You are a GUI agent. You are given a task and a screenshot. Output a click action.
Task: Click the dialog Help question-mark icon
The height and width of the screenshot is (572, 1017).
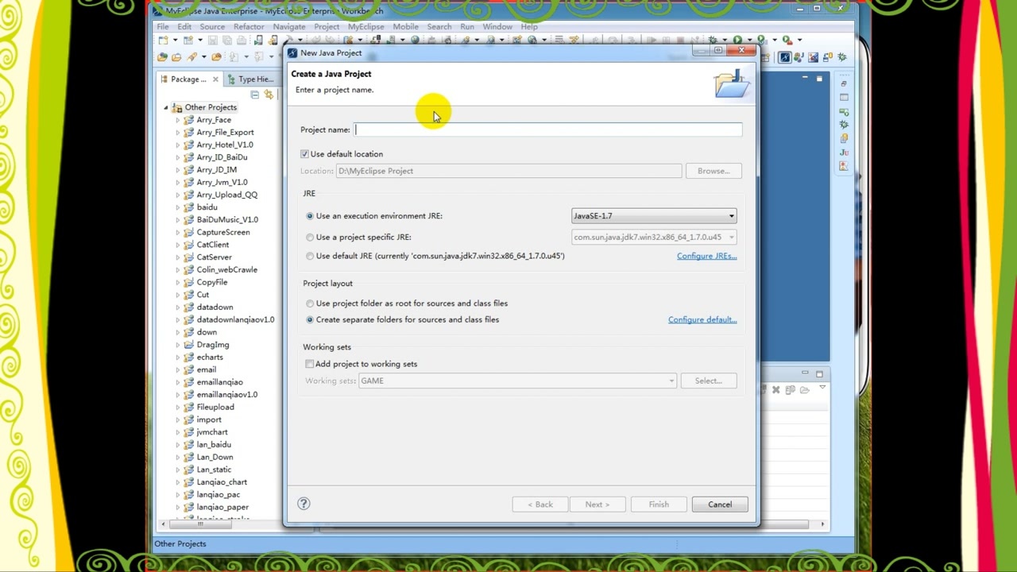click(x=304, y=503)
